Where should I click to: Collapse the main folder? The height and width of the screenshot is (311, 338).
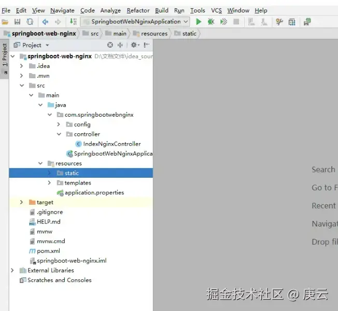click(31, 95)
